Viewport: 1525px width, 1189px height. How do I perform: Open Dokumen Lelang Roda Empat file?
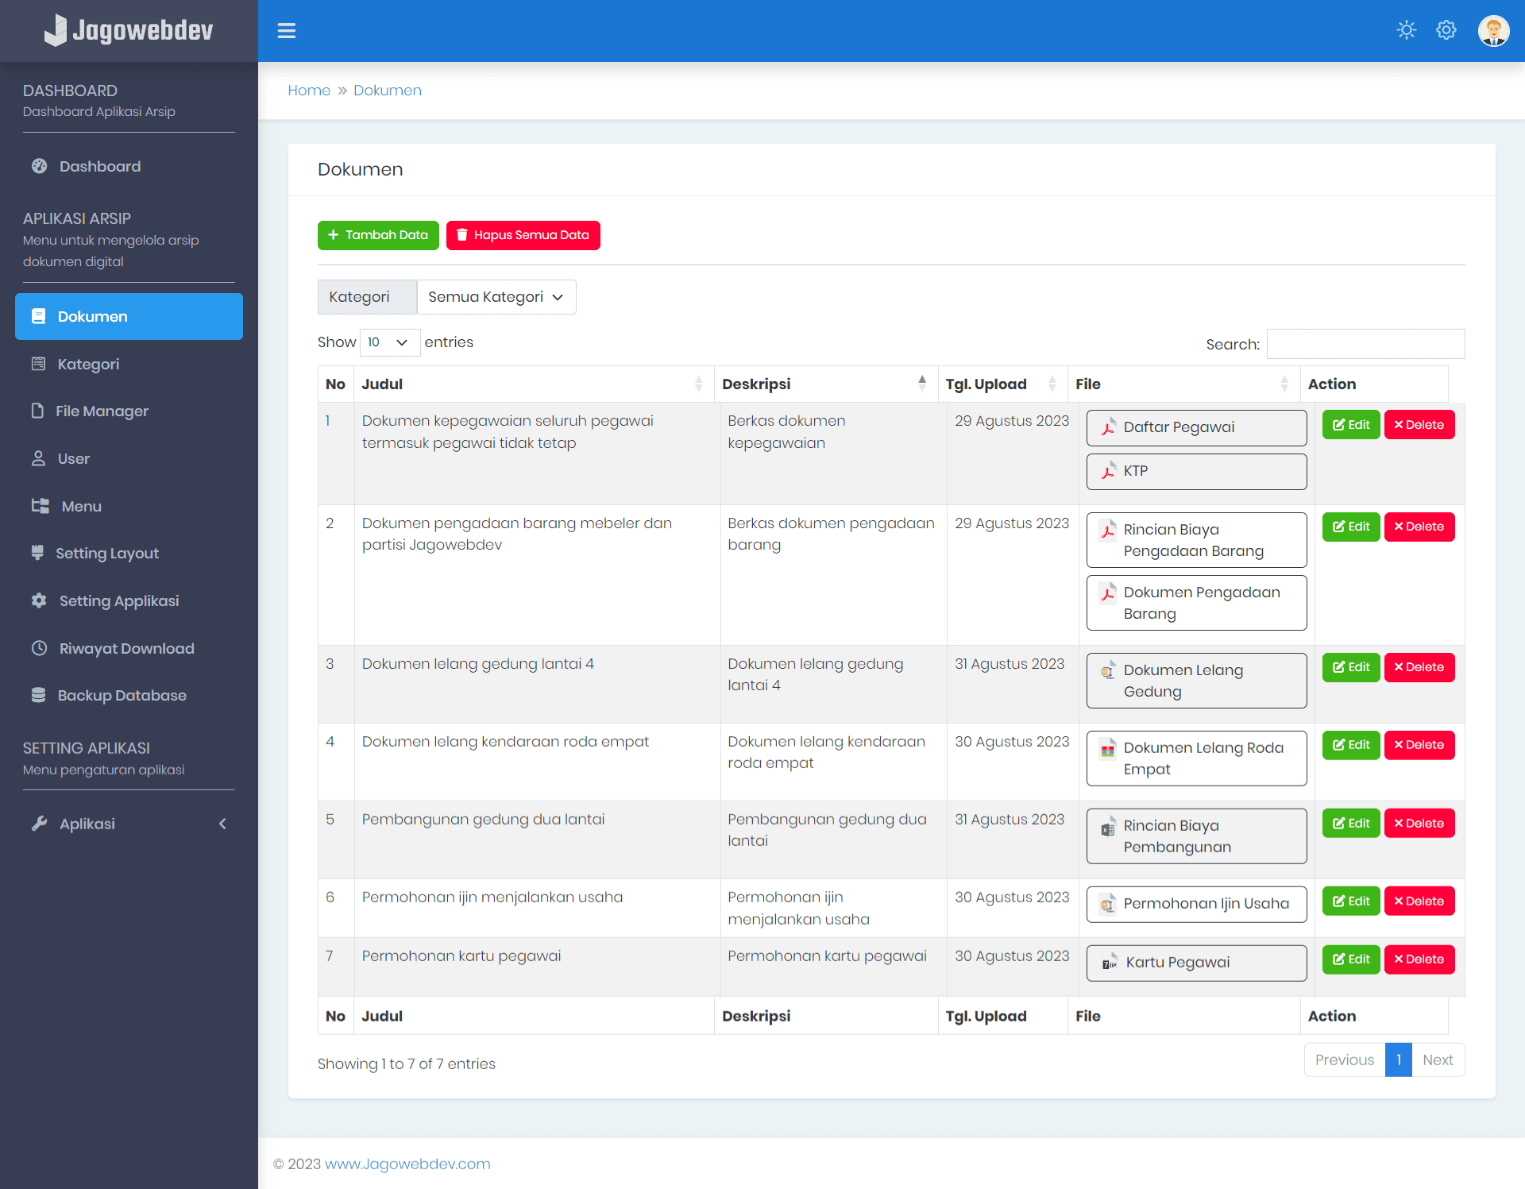pos(1196,759)
